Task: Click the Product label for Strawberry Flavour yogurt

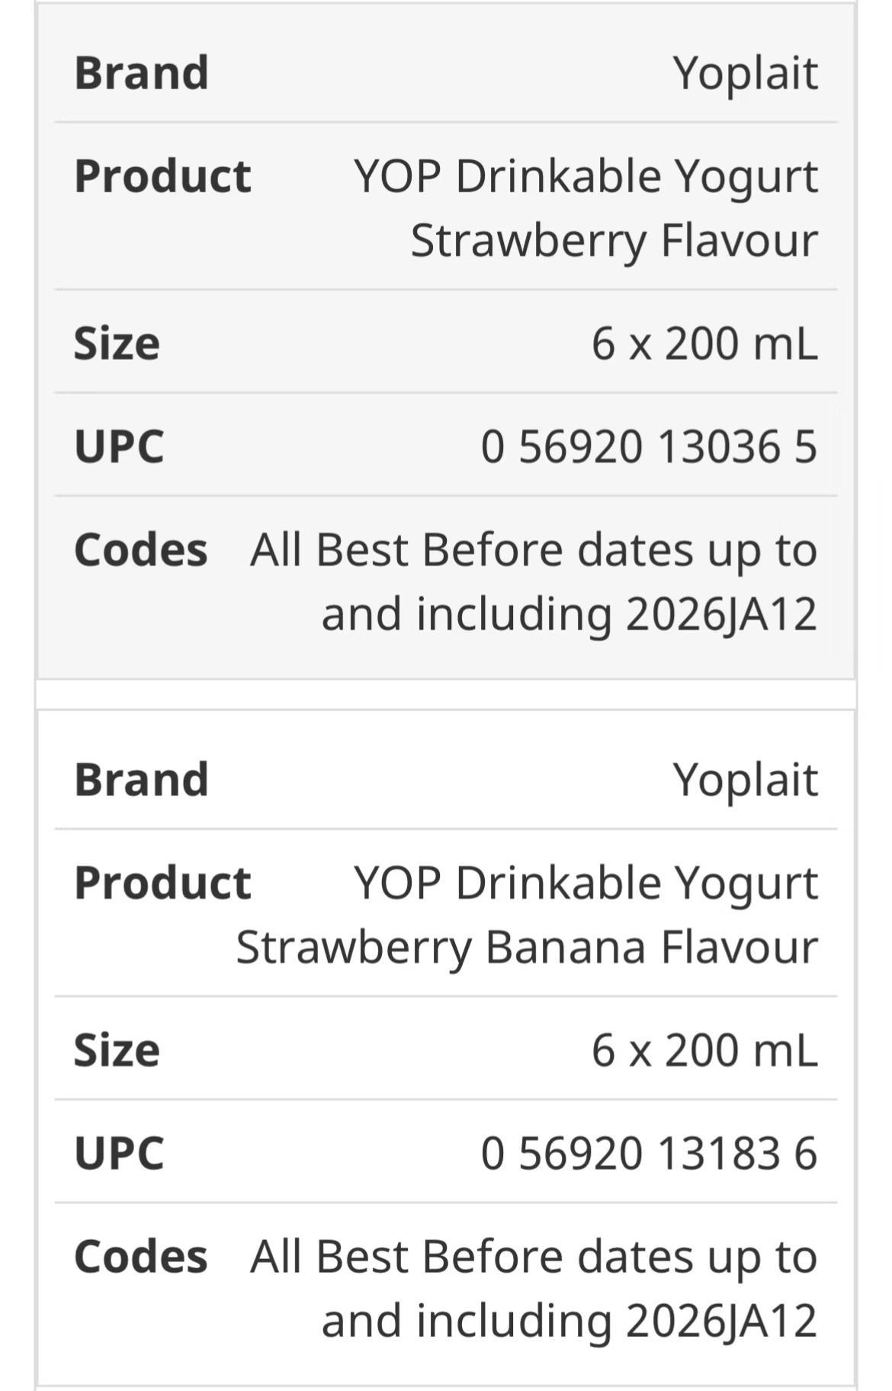Action: coord(162,176)
